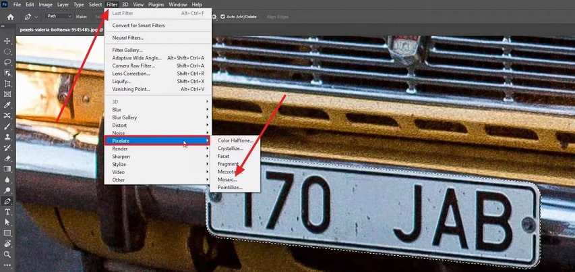Select the Move tool
This screenshot has width=575, height=272.
click(x=7, y=41)
